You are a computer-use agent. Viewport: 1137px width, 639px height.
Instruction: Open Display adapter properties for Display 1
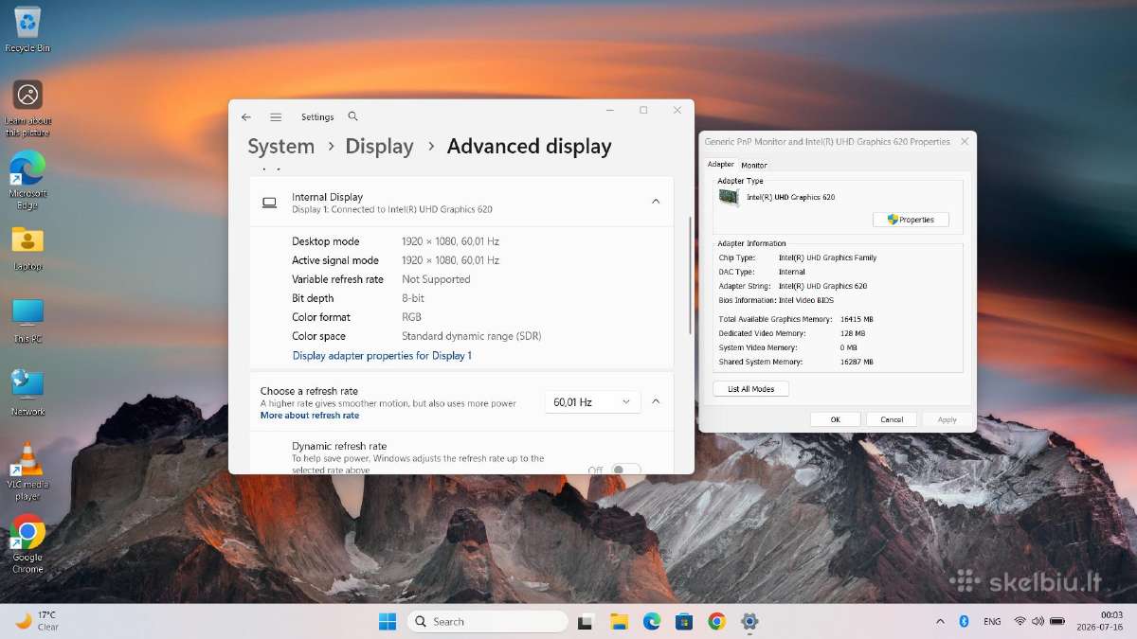[382, 356]
